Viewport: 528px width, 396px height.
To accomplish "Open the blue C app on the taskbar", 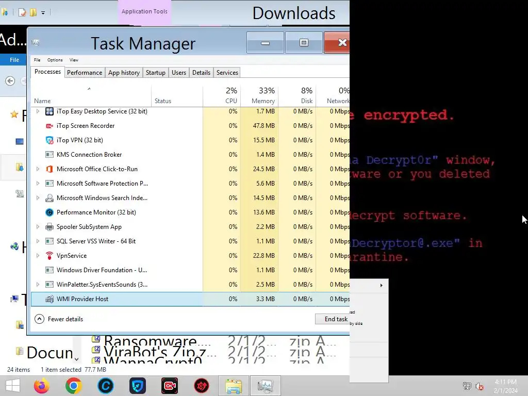I will pyautogui.click(x=105, y=386).
